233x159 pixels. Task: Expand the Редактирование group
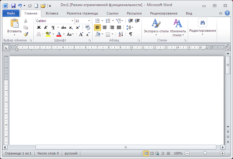(x=203, y=27)
